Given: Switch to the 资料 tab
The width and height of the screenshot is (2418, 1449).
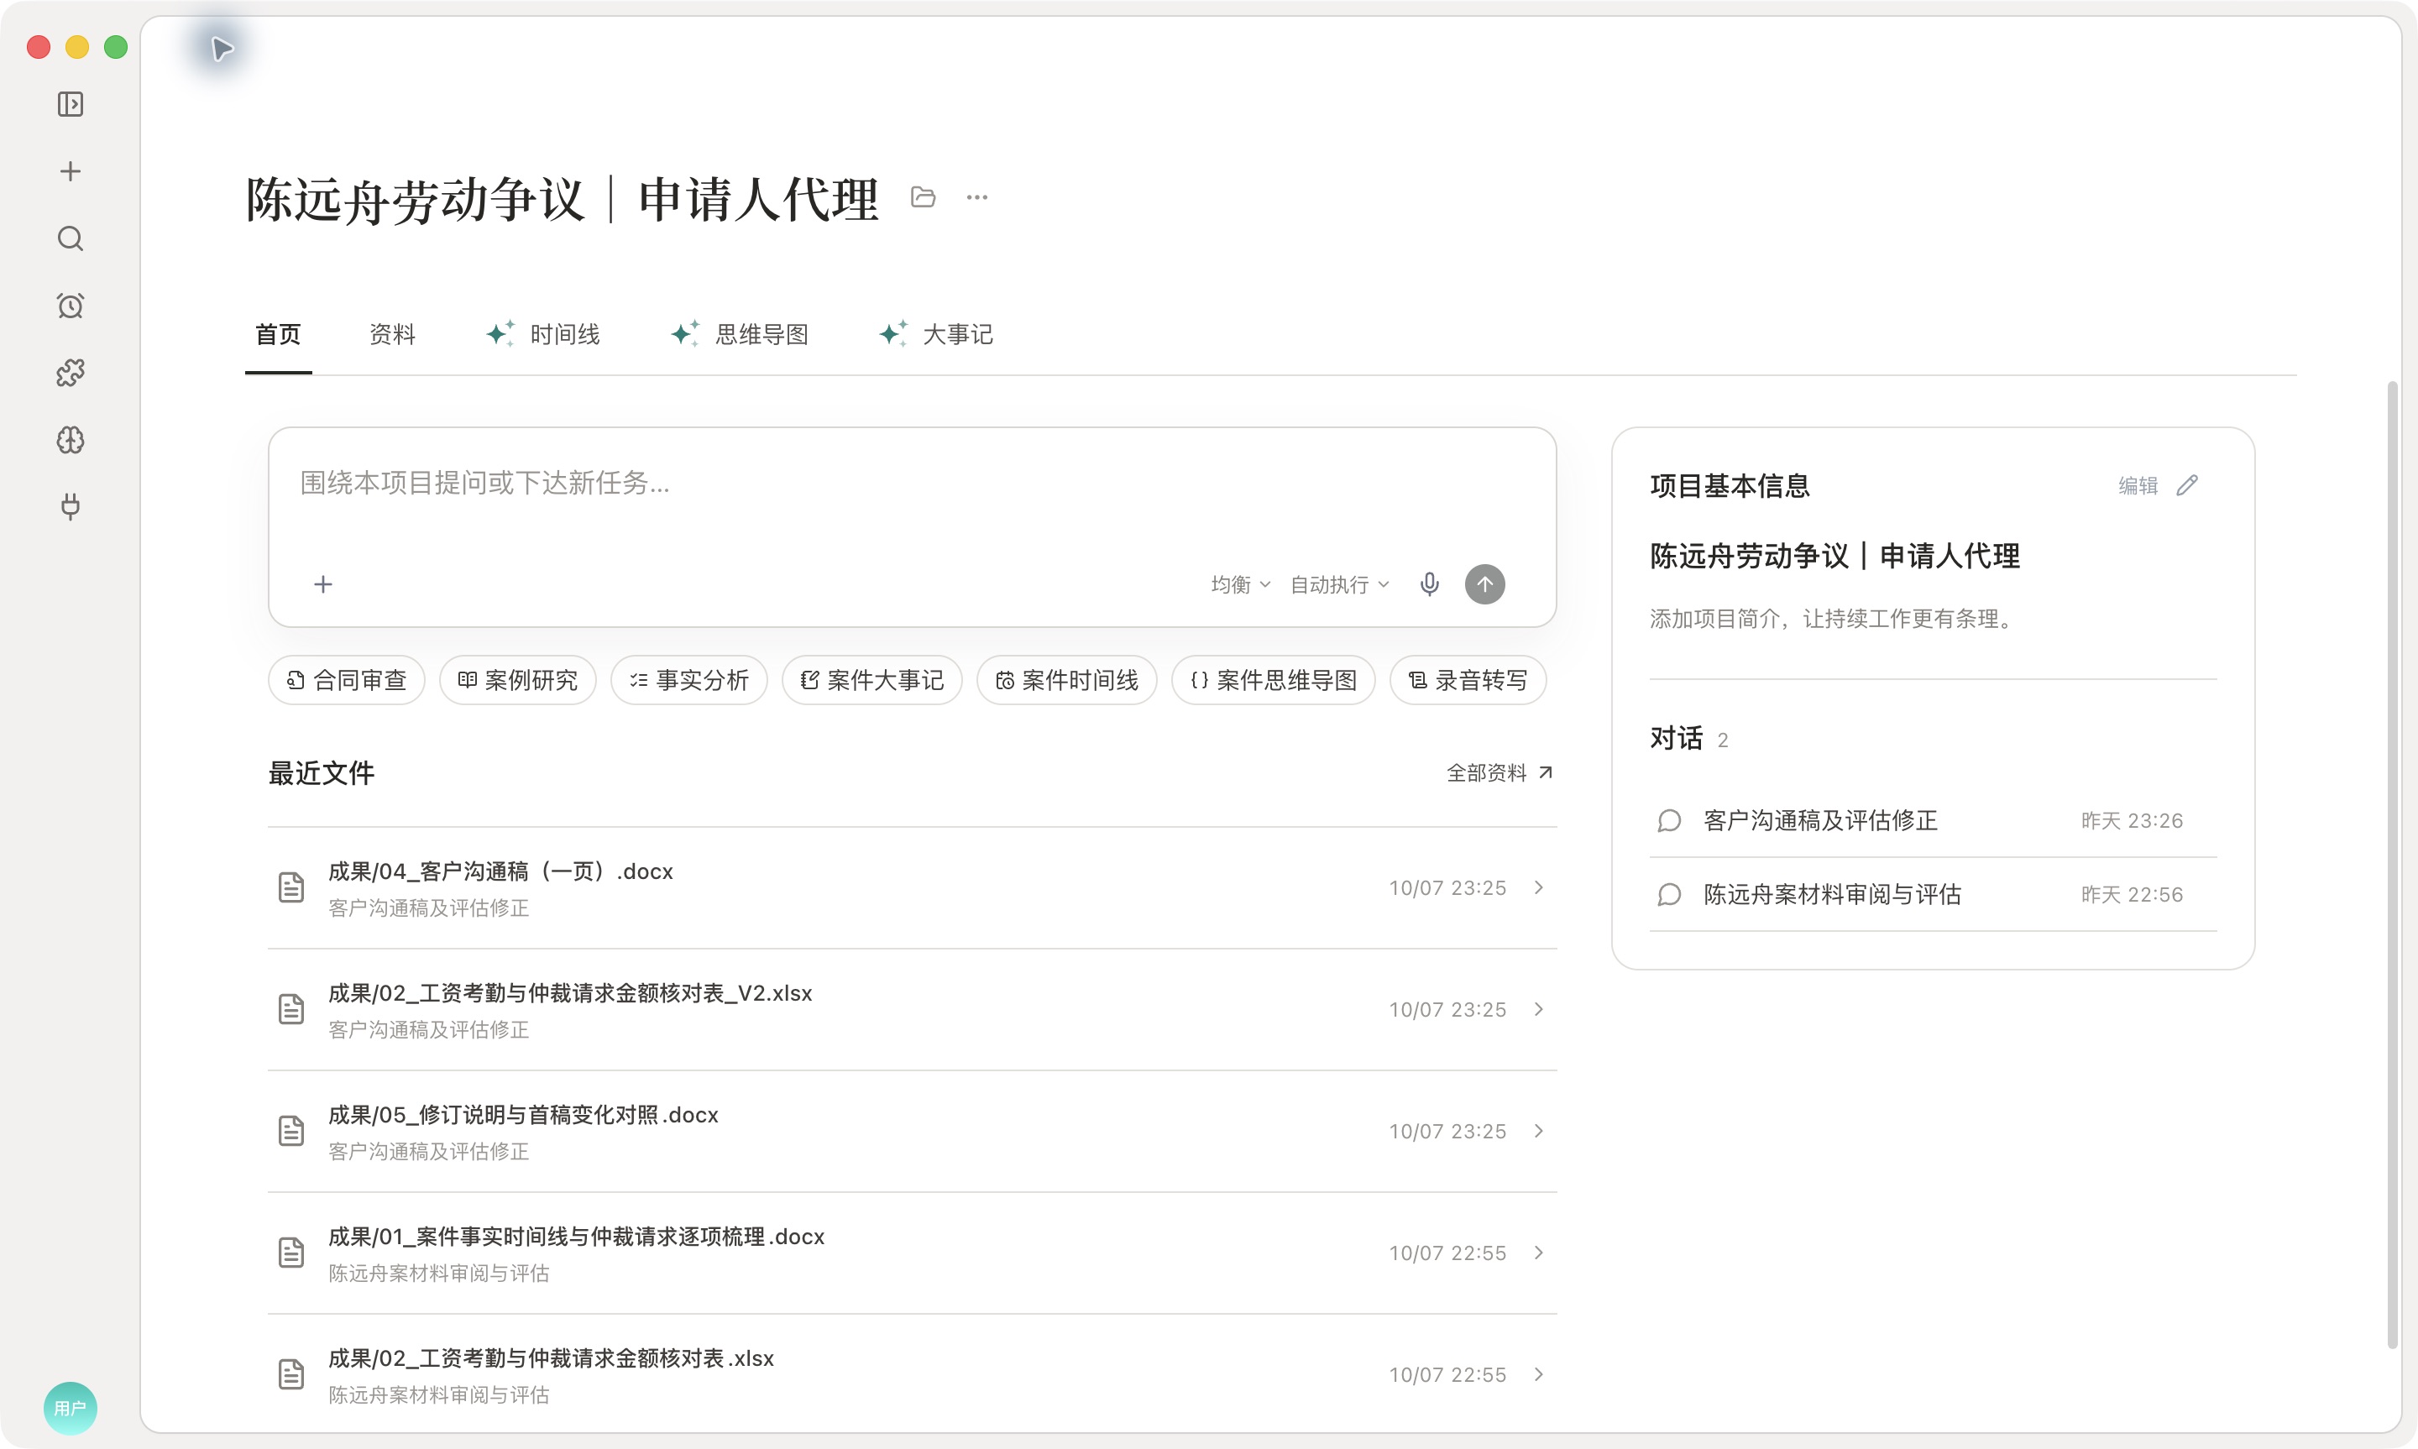Looking at the screenshot, I should [392, 335].
